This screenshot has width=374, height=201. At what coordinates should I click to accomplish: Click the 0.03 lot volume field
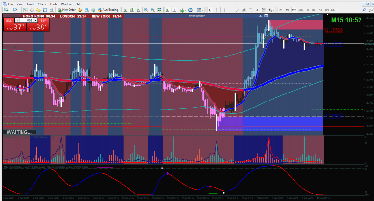point(26,21)
